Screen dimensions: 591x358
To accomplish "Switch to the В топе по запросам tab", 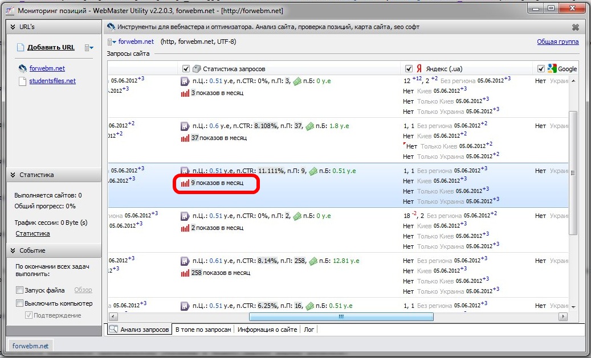I will [203, 330].
